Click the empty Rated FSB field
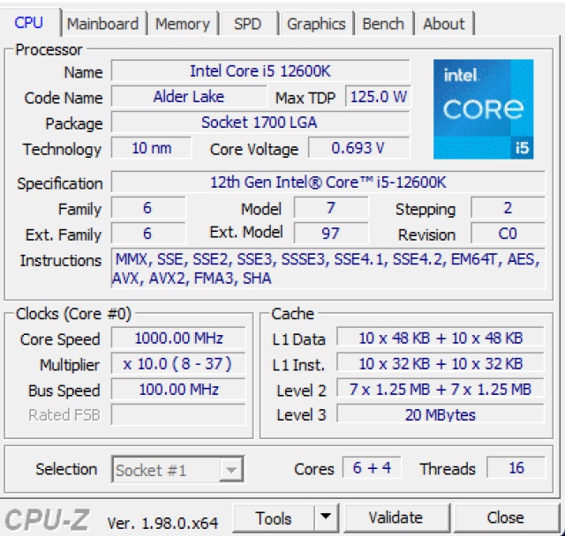The height and width of the screenshot is (536, 565). click(178, 414)
